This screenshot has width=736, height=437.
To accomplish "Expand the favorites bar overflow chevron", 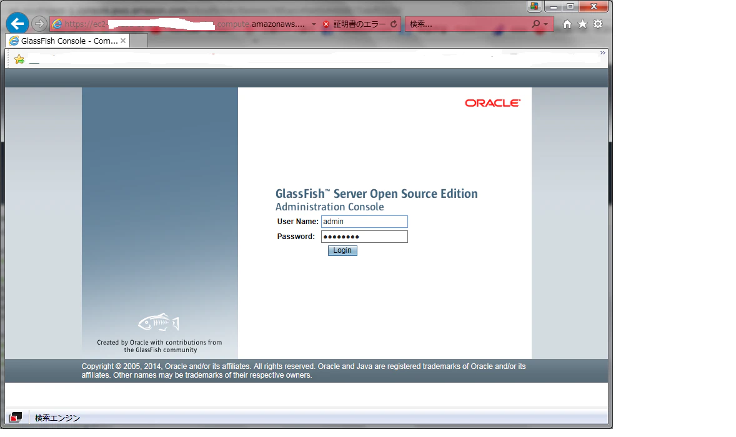I will pyautogui.click(x=603, y=52).
